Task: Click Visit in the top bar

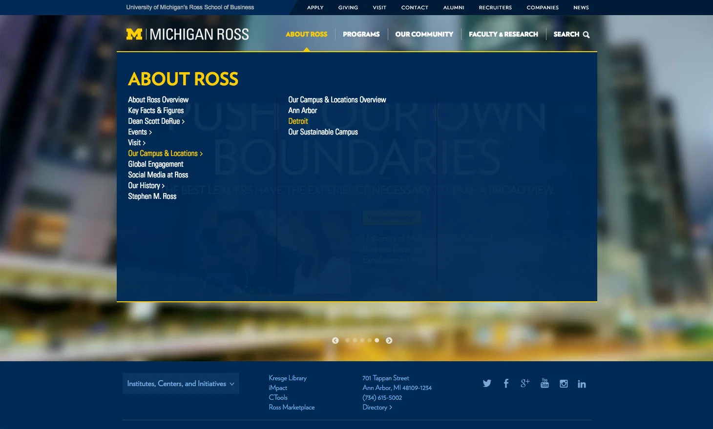Action: 379,7
